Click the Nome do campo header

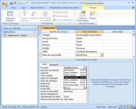[59, 32]
